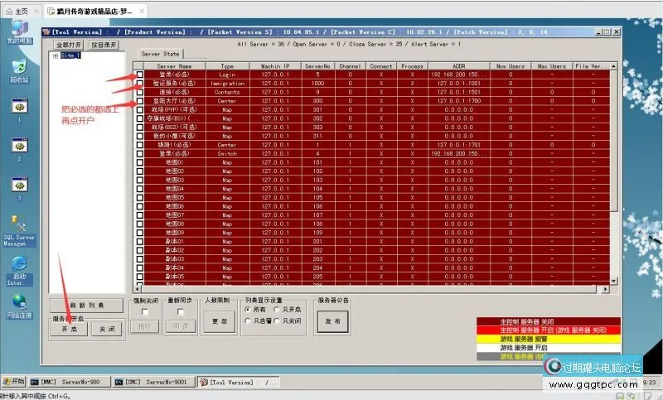
Task: Click the horizontal scrollbar right arrow
Action: tap(606, 289)
